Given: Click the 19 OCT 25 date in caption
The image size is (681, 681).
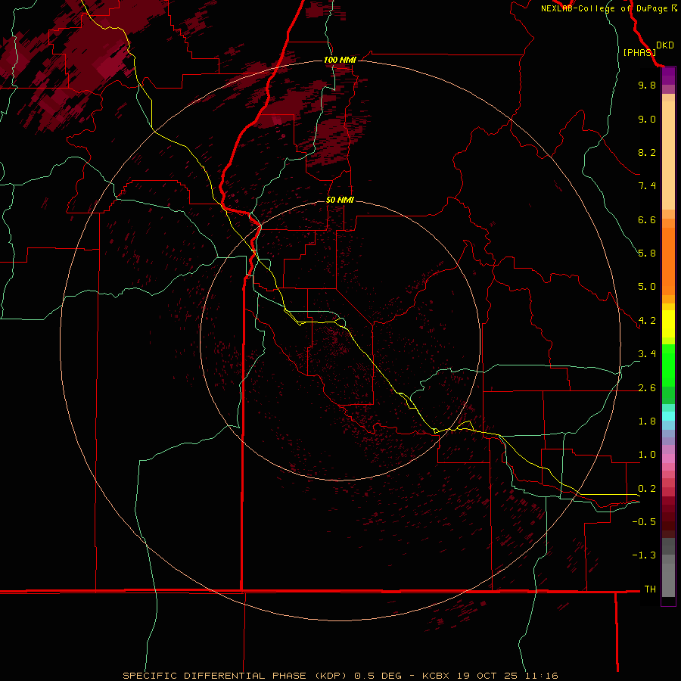Looking at the screenshot, I should [488, 676].
